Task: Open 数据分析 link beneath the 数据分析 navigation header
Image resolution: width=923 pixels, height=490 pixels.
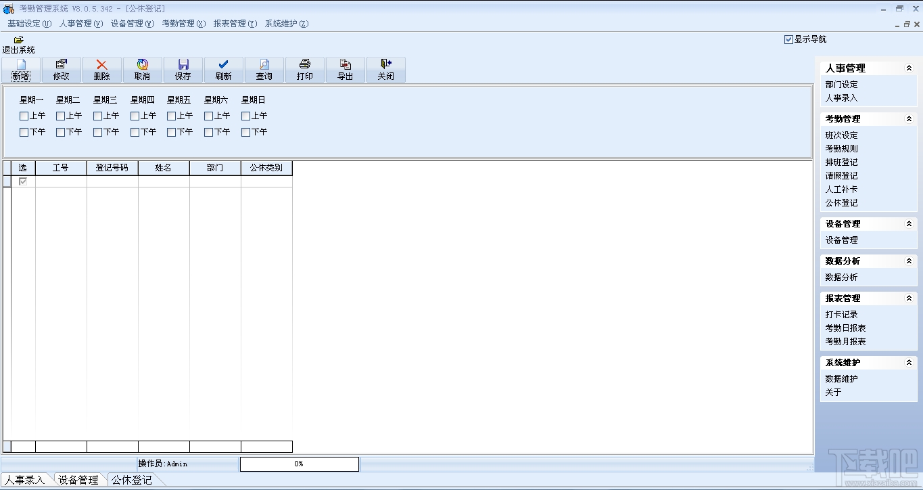Action: point(841,277)
